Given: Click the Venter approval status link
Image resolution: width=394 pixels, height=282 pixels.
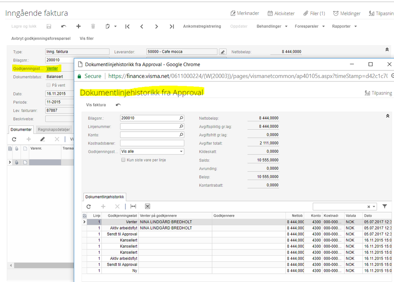Looking at the screenshot, I should pos(52,69).
